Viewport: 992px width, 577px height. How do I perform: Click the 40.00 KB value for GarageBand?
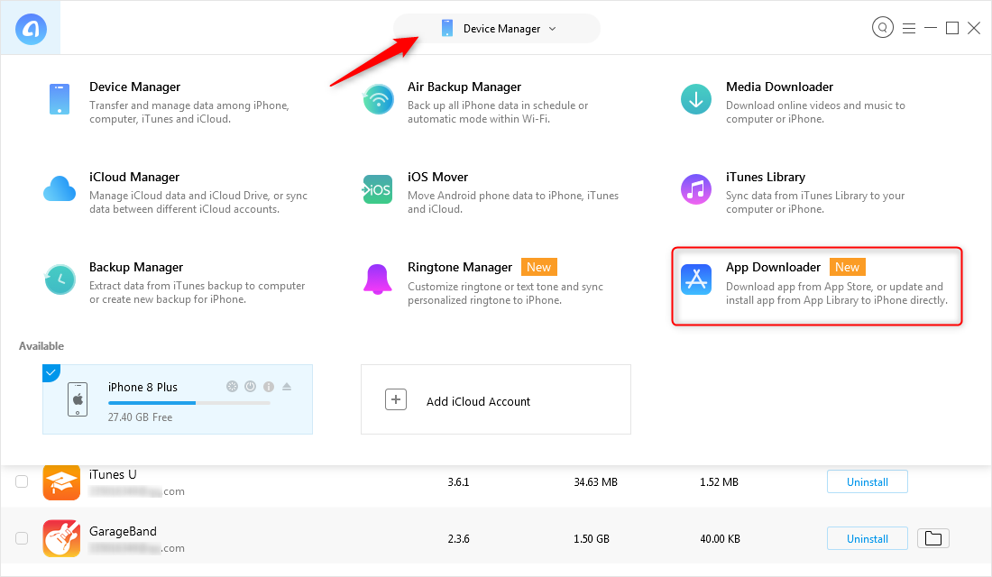(720, 539)
